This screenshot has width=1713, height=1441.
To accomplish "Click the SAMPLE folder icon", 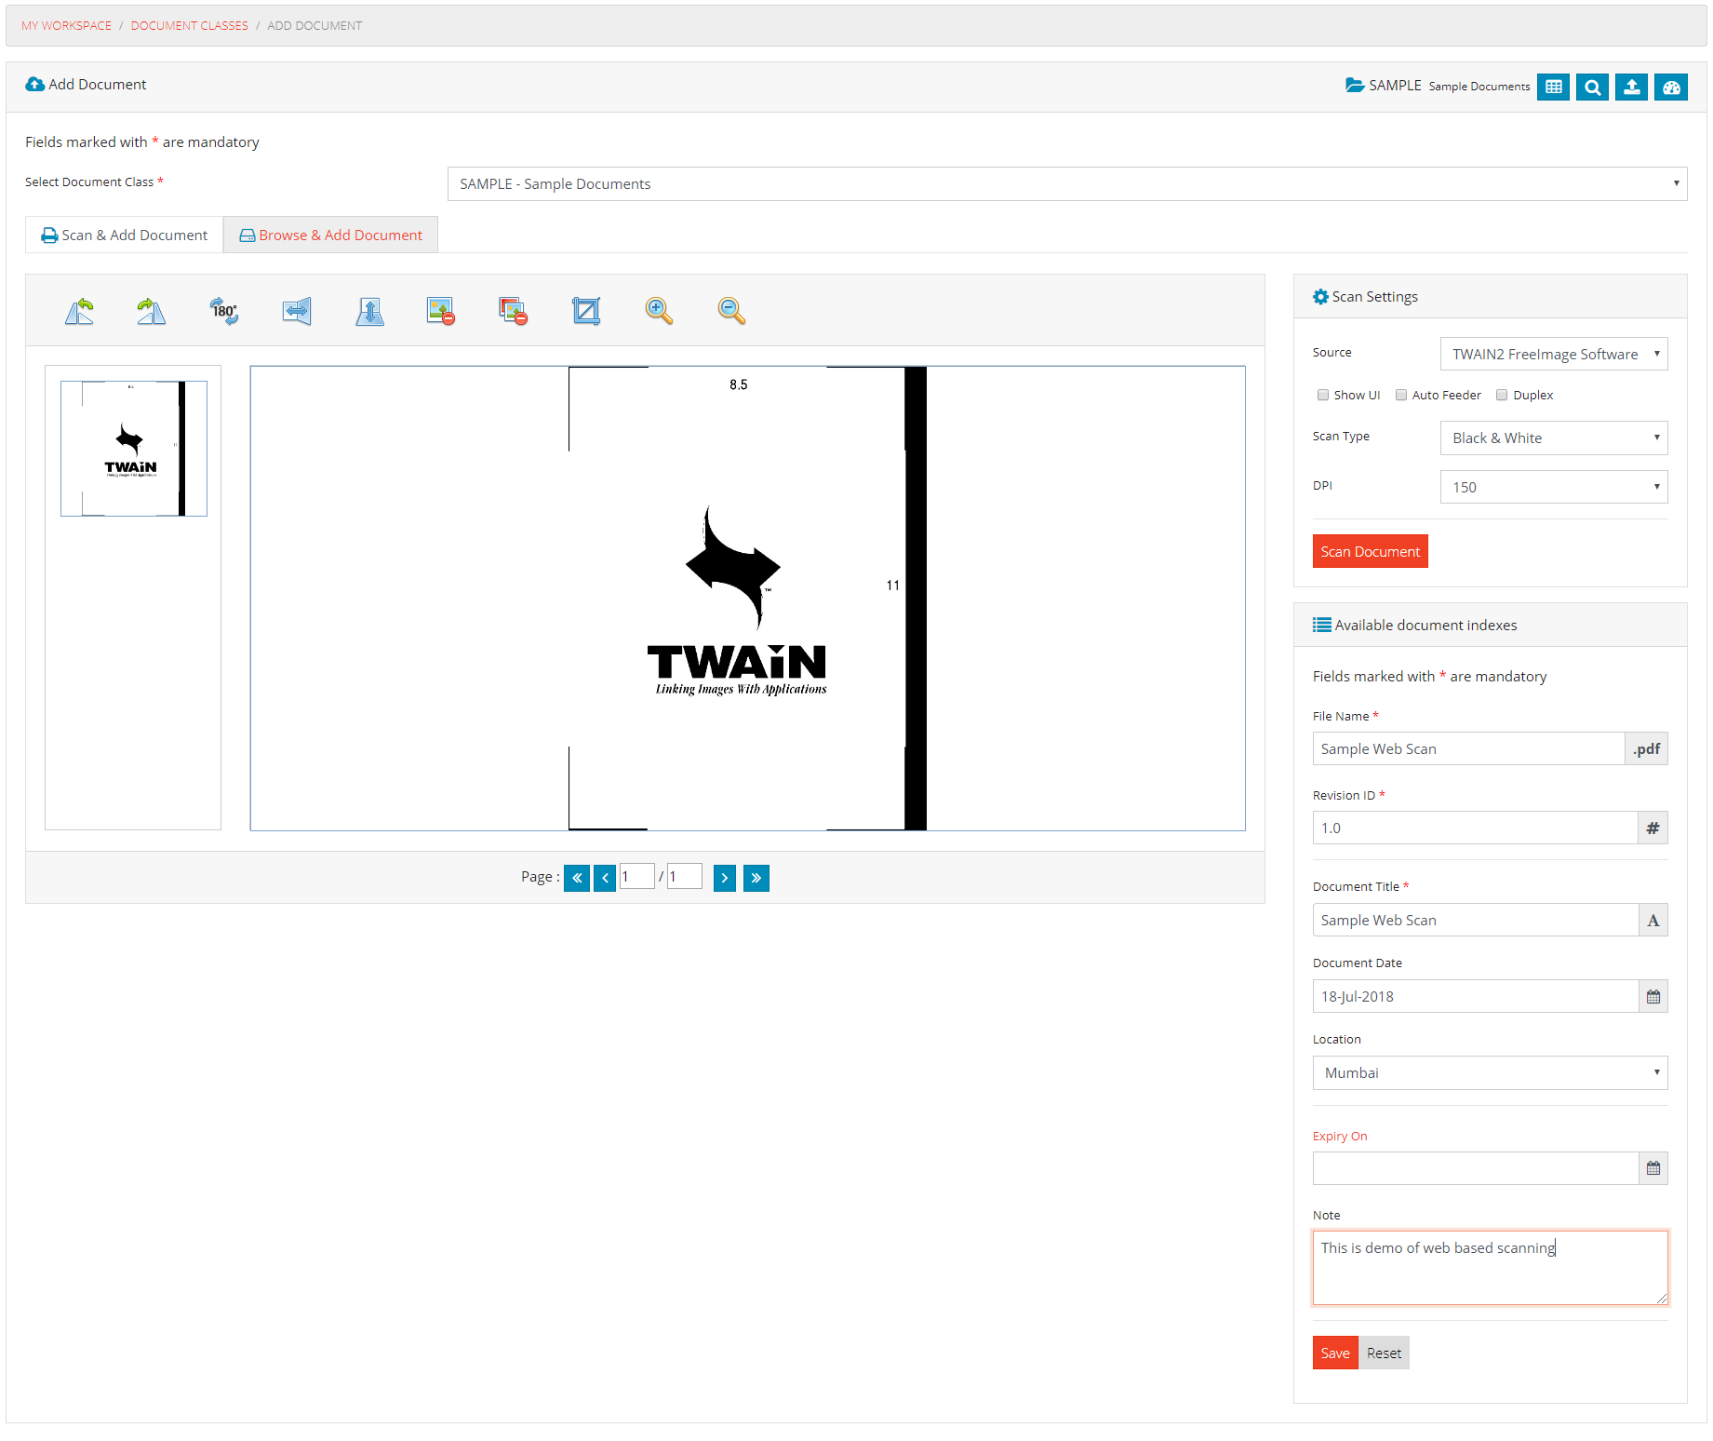I will click(1355, 85).
